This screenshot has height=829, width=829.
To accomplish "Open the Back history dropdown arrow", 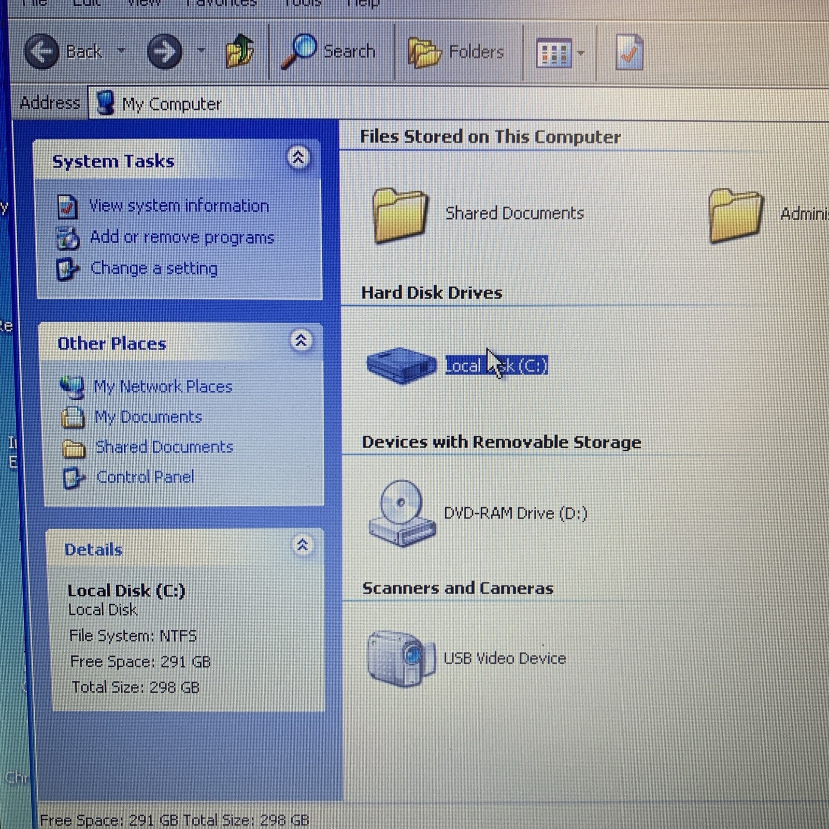I will tap(121, 51).
